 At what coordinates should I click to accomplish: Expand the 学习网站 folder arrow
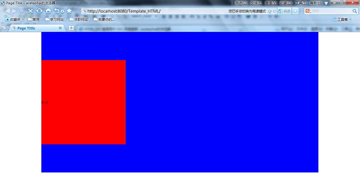(66, 20)
